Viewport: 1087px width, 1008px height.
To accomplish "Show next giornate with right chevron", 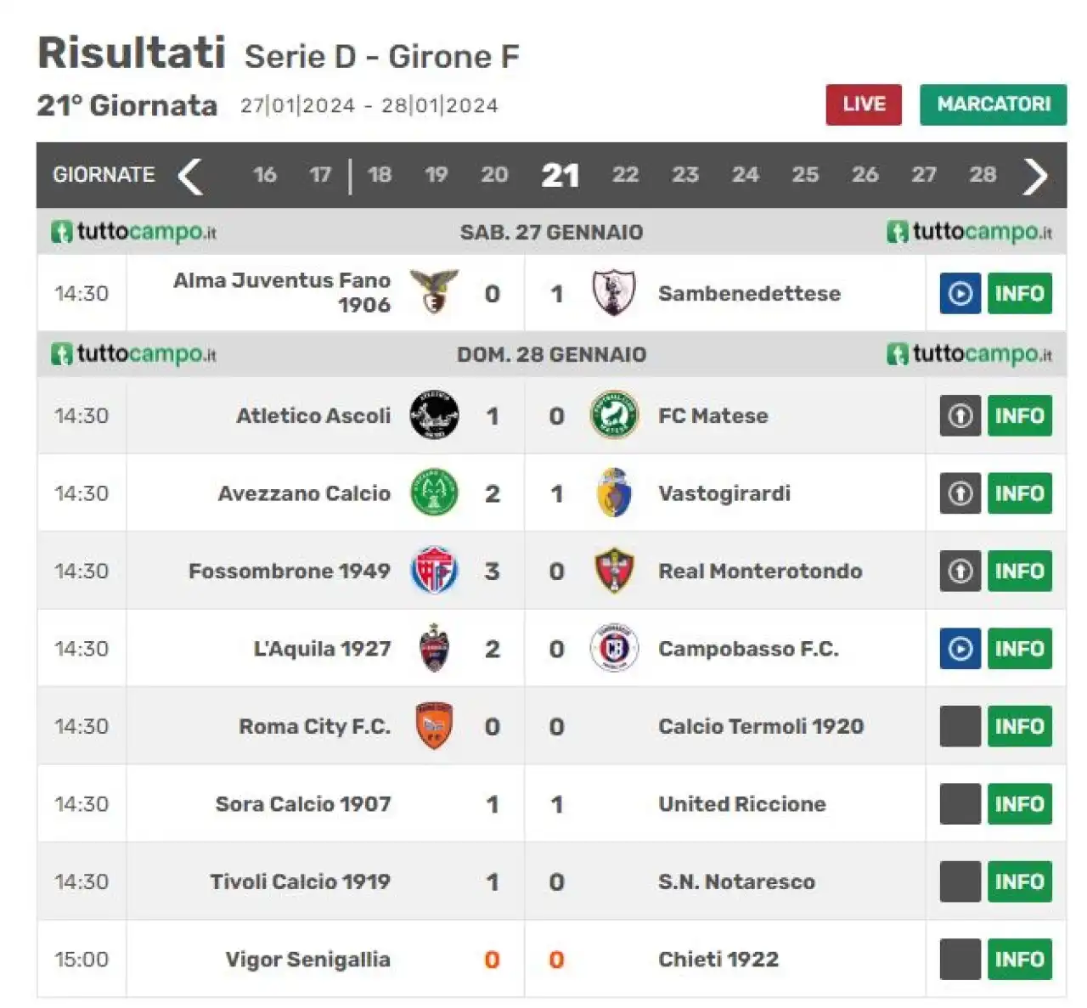I will 1035,176.
